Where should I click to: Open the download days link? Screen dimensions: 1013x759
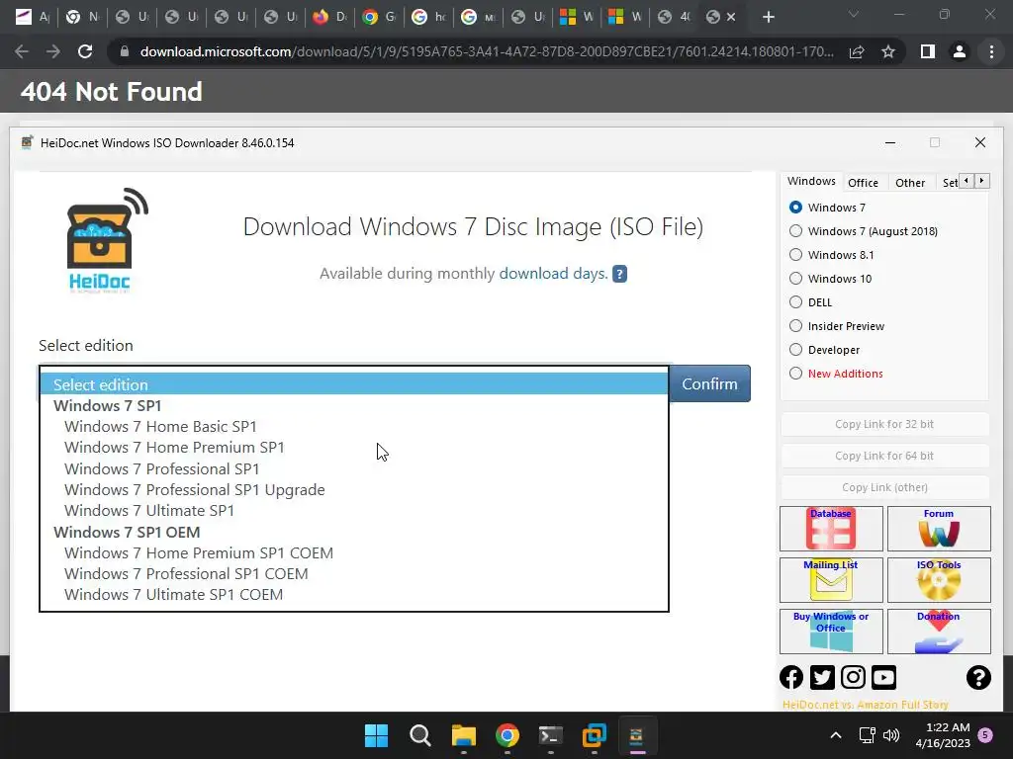(x=553, y=274)
